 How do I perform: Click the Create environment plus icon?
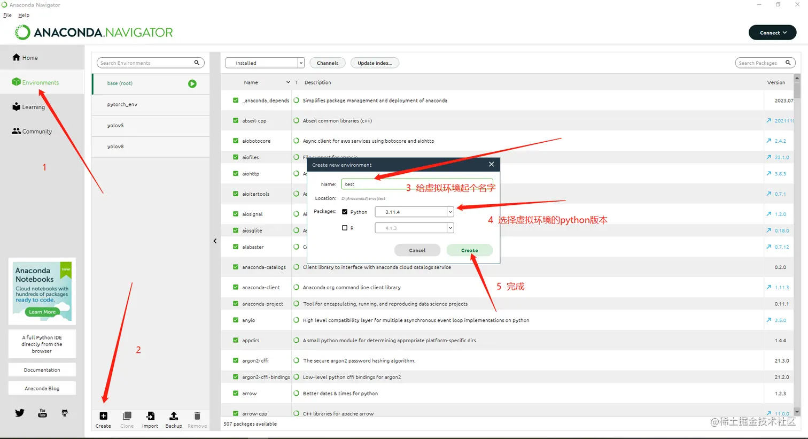point(103,416)
